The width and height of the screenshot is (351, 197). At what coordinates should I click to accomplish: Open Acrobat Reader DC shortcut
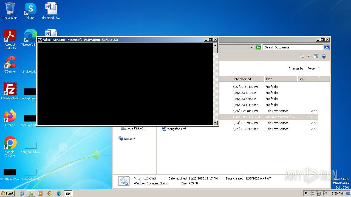coord(10,39)
